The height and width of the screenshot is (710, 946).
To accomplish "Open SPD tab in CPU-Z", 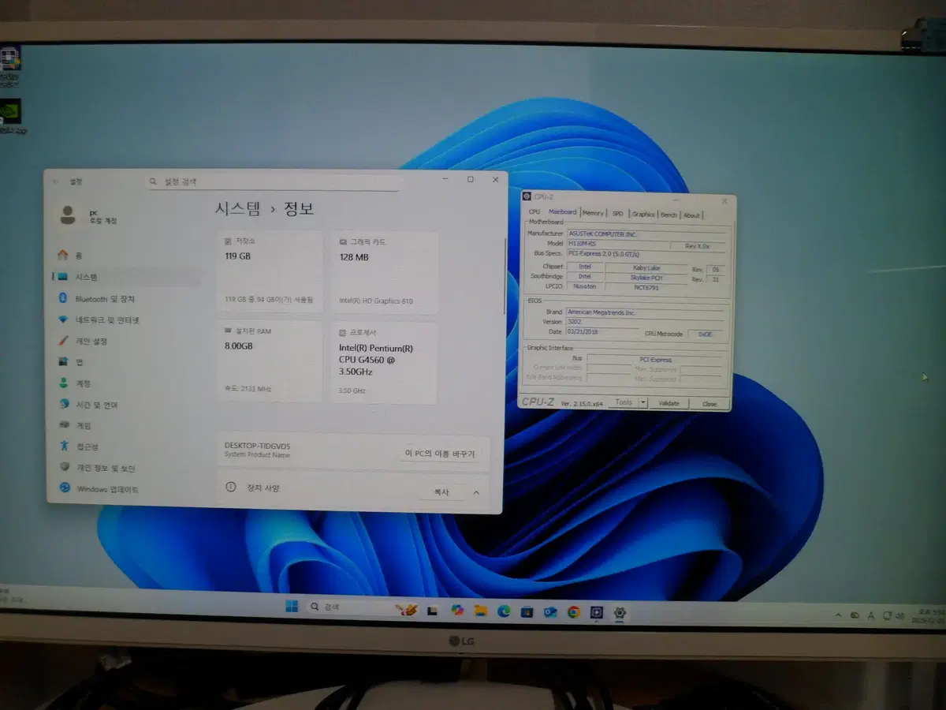I will point(618,213).
